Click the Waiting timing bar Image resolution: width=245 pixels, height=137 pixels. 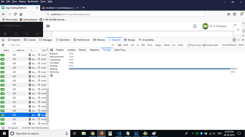[149, 69]
